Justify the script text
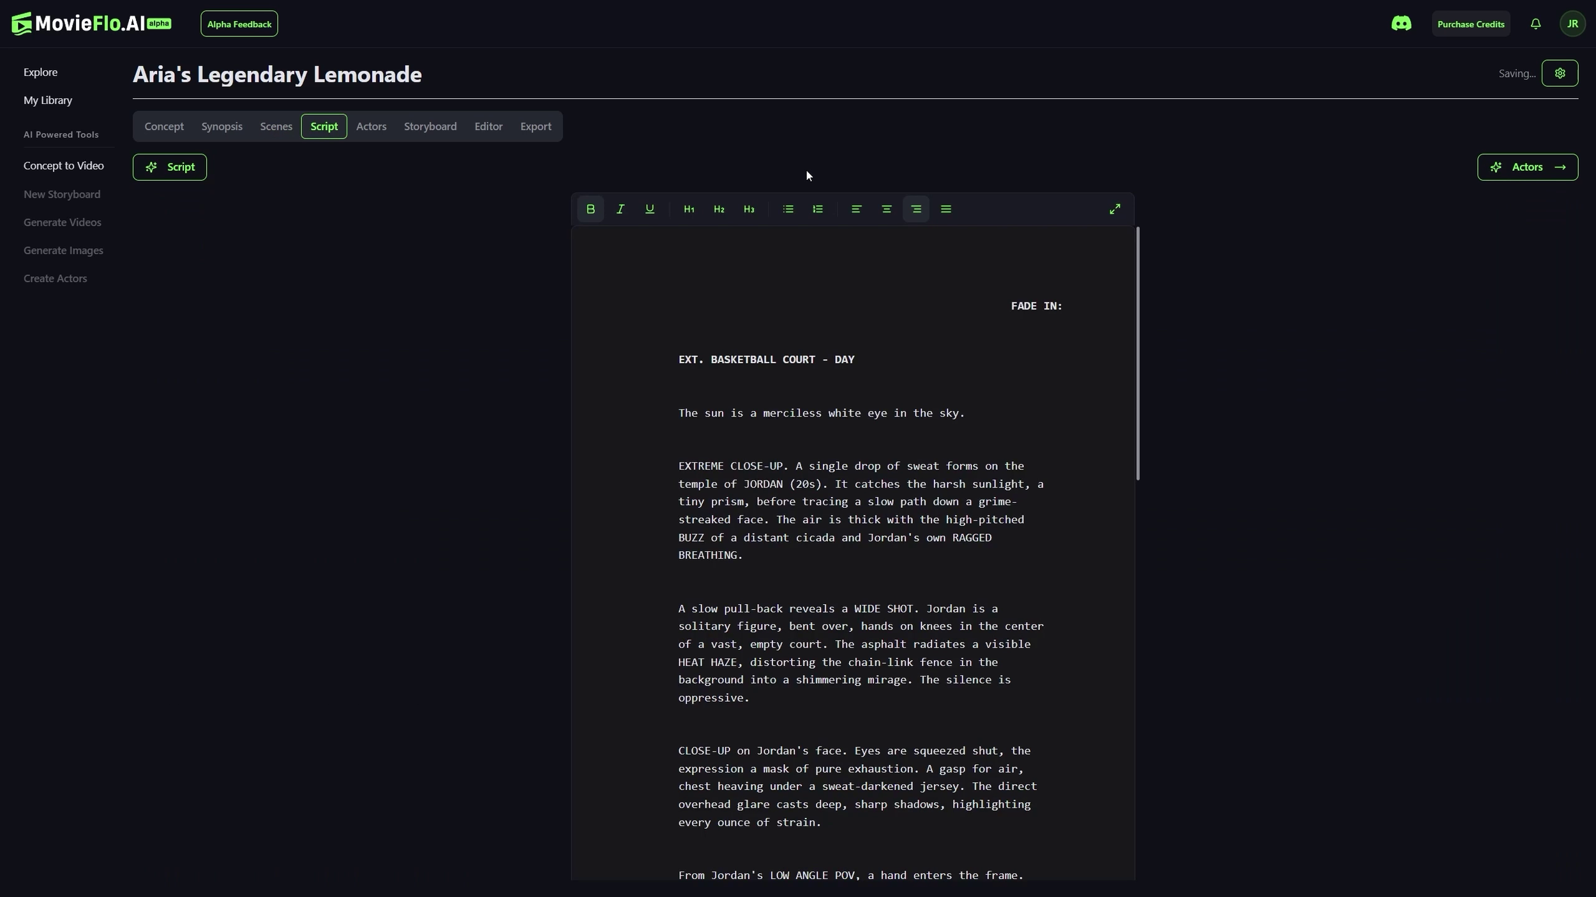The image size is (1596, 897). coord(946,209)
